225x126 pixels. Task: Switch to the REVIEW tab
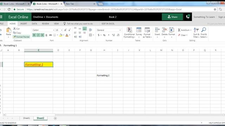pos(45,24)
